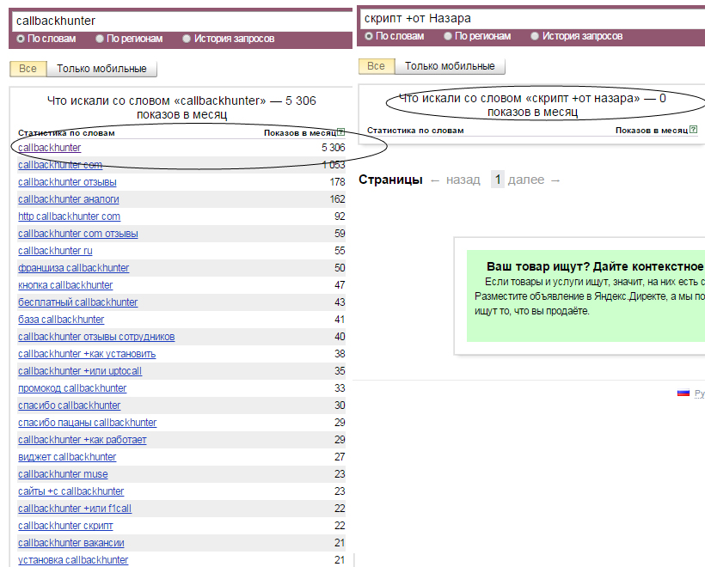Open callbackhunter +или uptocall link

click(80, 371)
